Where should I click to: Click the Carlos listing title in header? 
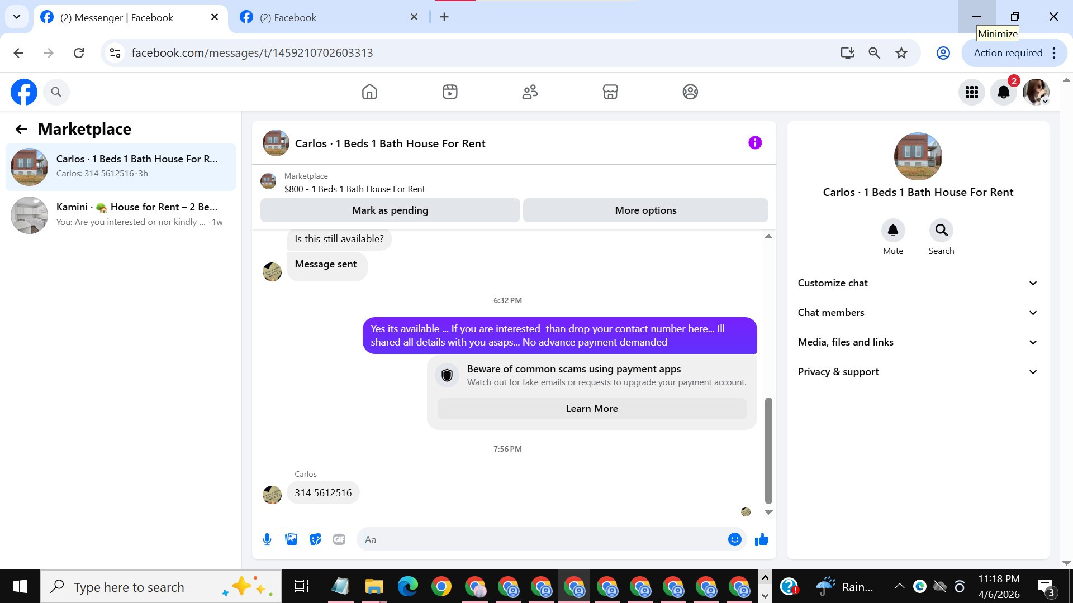pyautogui.click(x=390, y=143)
